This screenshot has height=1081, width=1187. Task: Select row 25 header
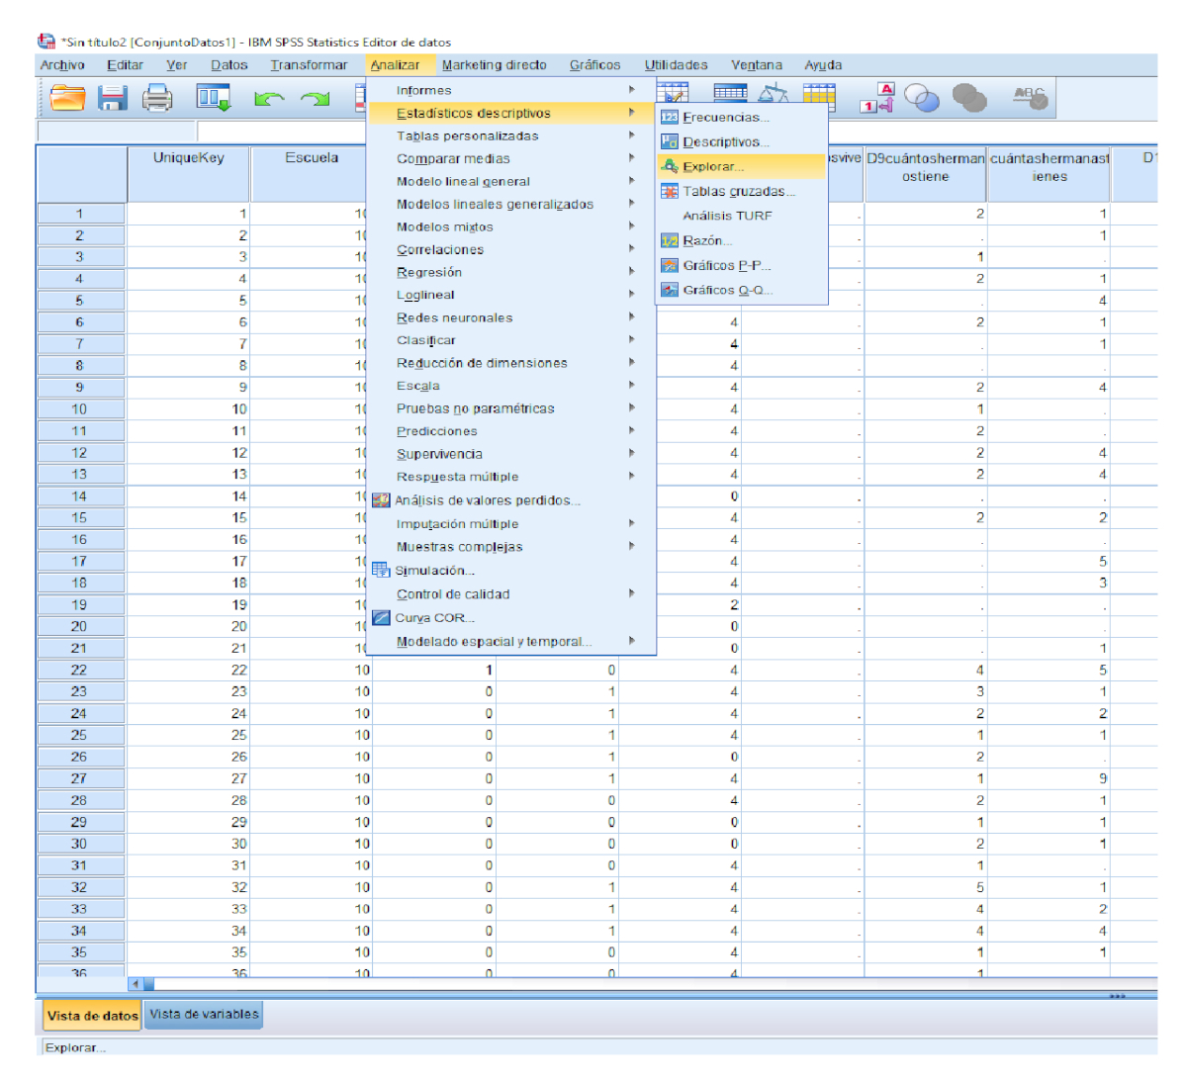pos(79,735)
